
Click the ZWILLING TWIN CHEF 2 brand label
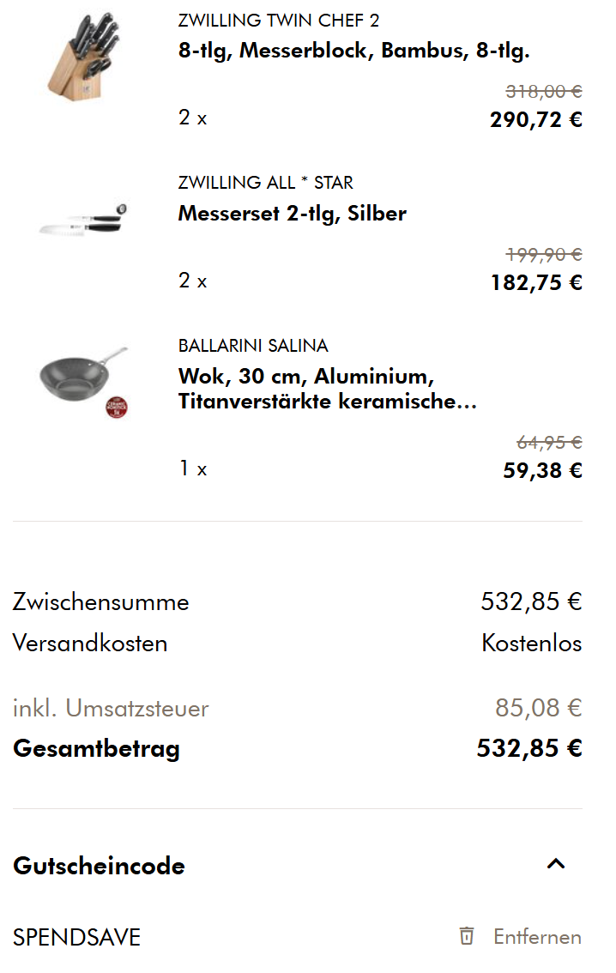click(279, 21)
